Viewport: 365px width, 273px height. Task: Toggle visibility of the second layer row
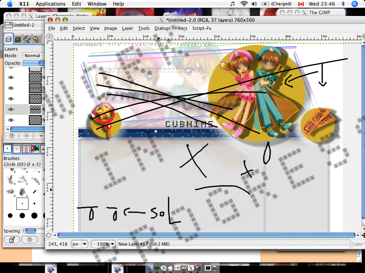tap(11, 77)
